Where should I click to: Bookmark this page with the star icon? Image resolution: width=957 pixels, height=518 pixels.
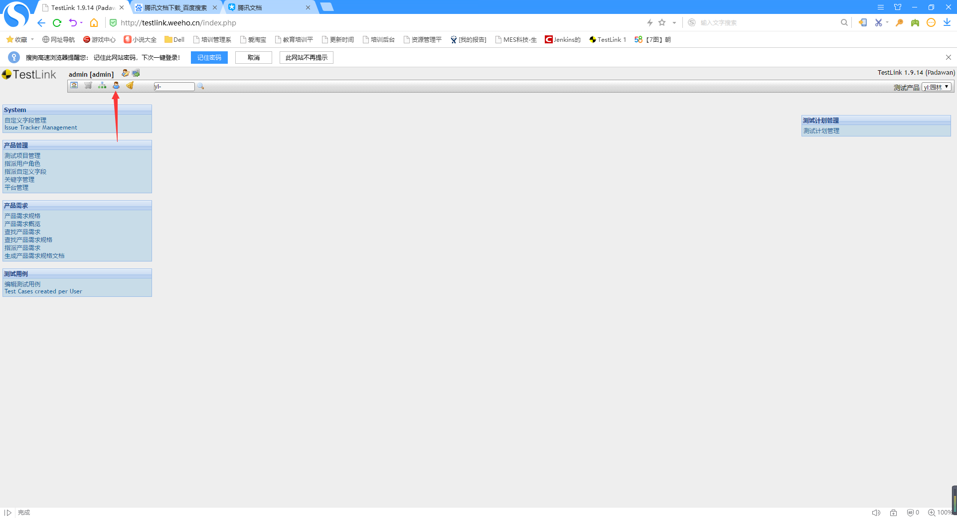(662, 22)
